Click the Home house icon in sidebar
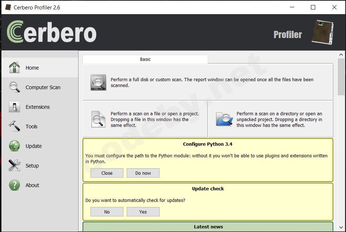The image size is (346, 232). [14, 67]
